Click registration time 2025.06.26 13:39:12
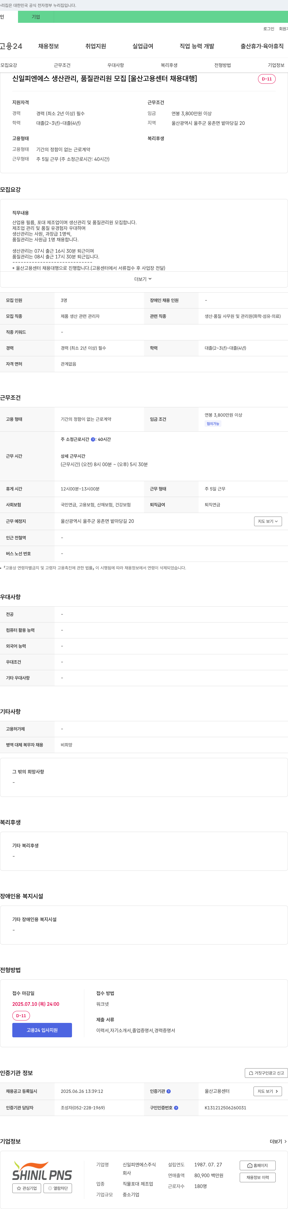 82,1091
